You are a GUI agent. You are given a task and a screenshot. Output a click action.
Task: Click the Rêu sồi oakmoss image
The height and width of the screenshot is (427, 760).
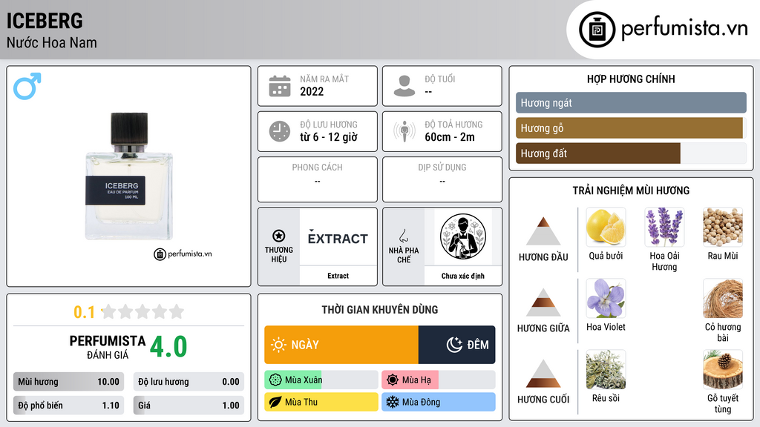pos(606,369)
